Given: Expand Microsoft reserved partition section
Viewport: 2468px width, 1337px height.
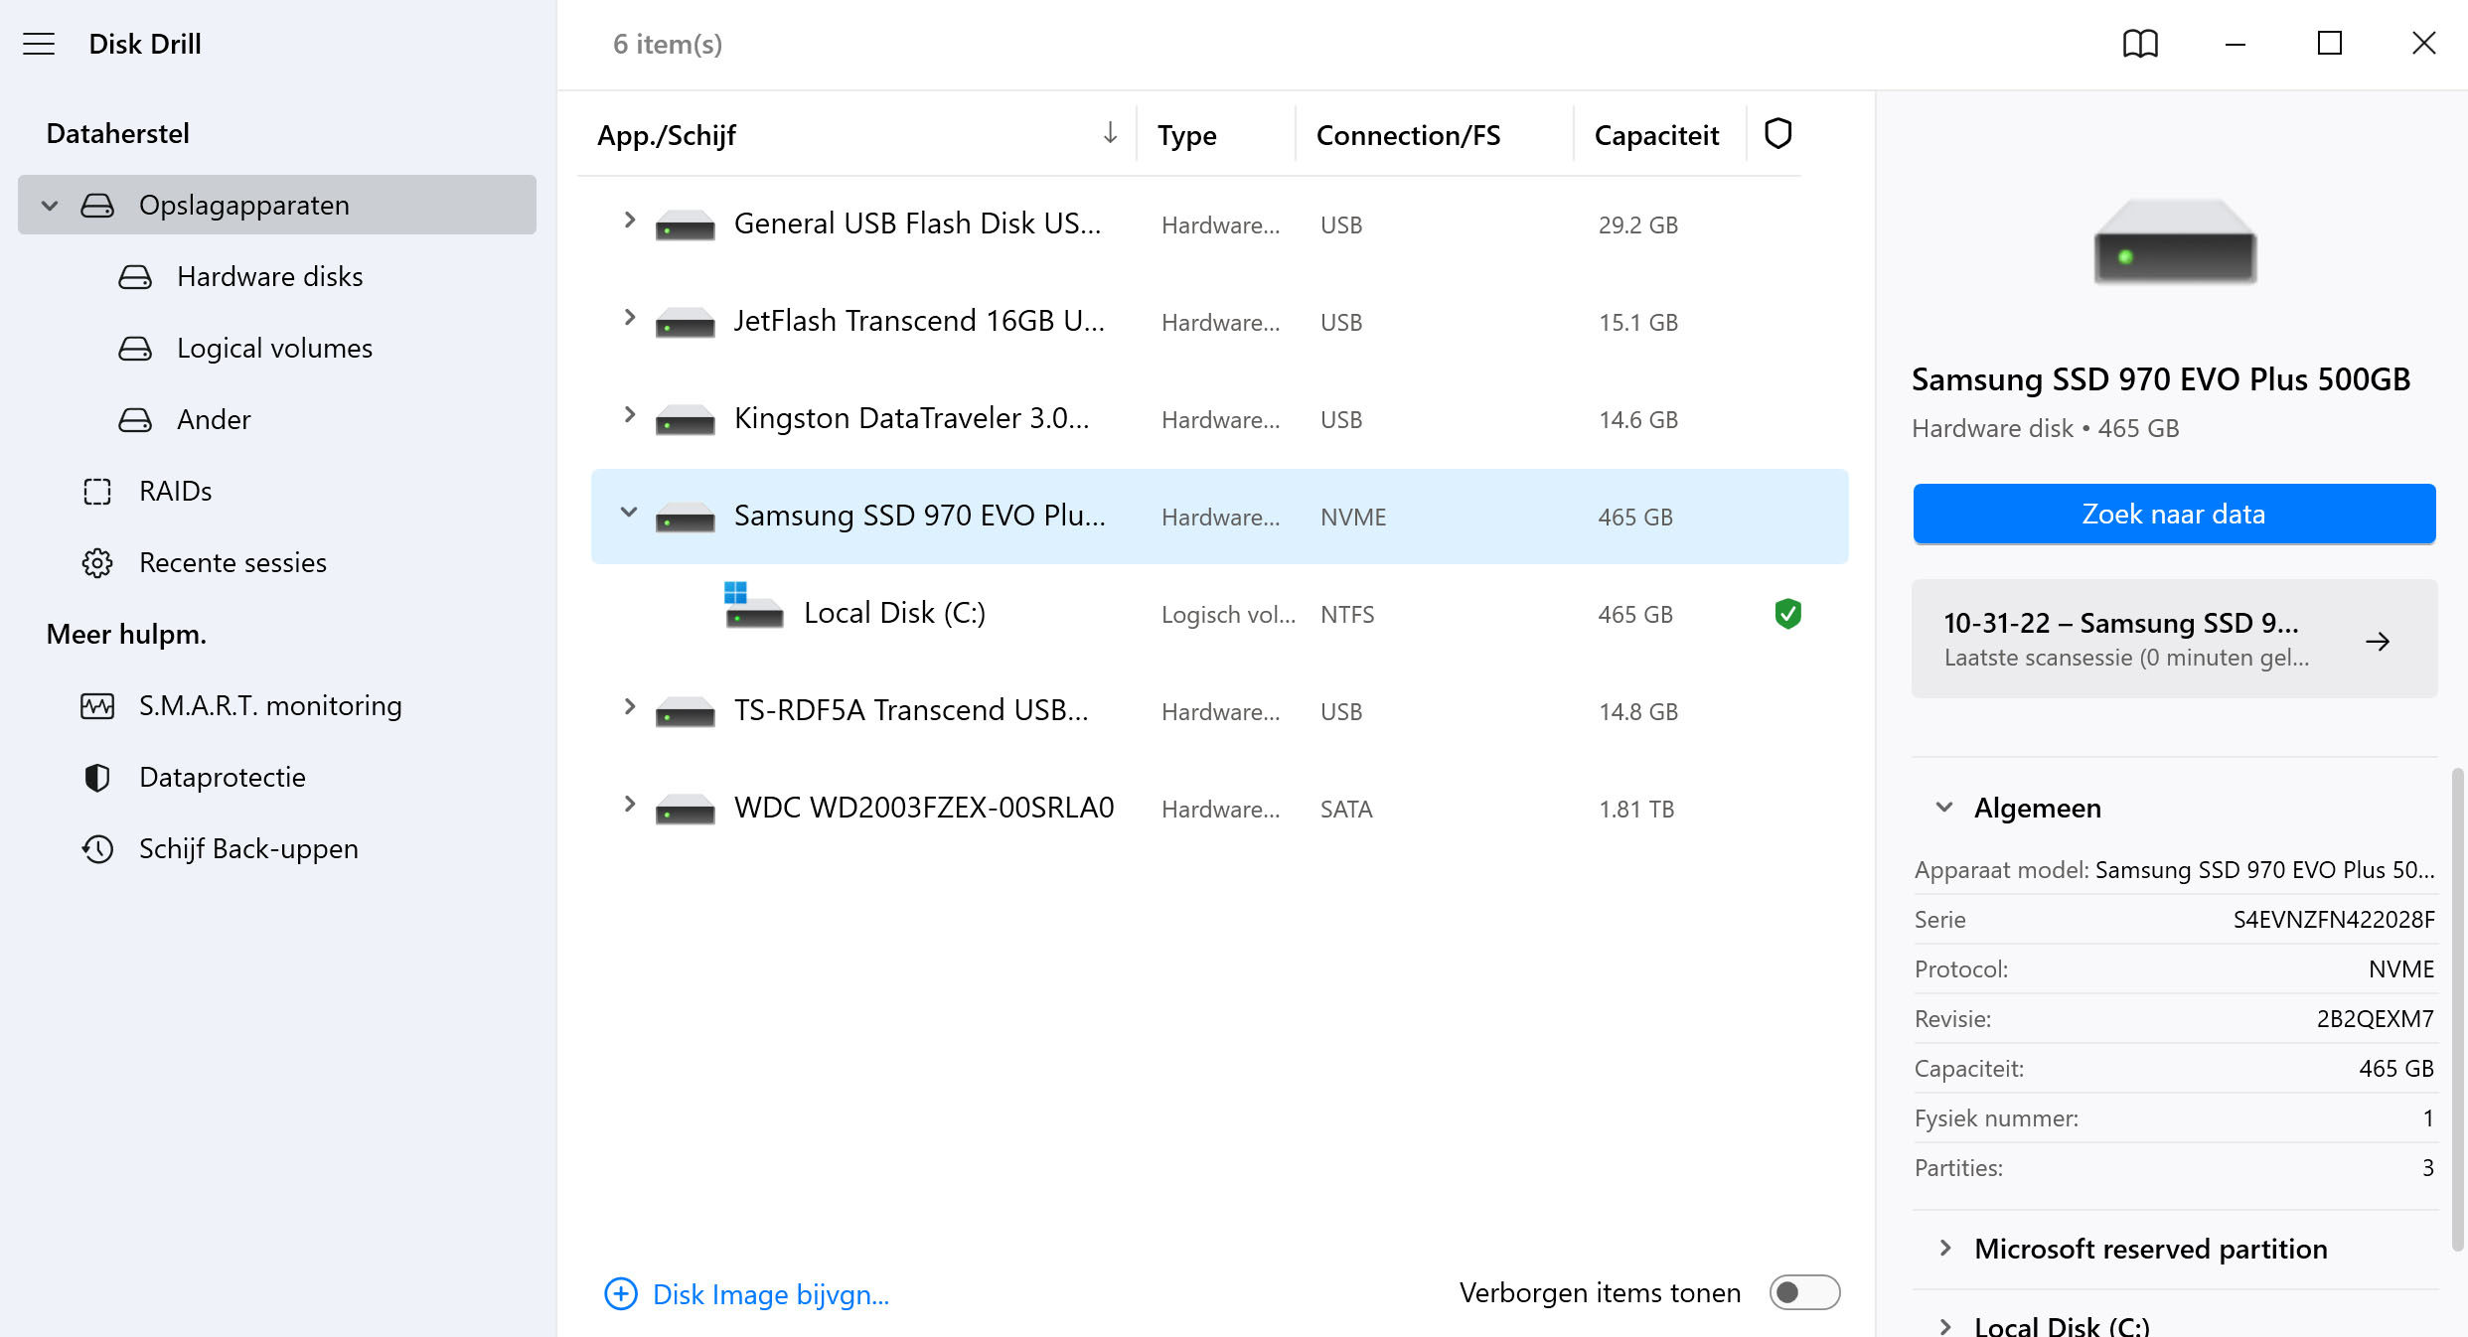Looking at the screenshot, I should click(x=1944, y=1249).
